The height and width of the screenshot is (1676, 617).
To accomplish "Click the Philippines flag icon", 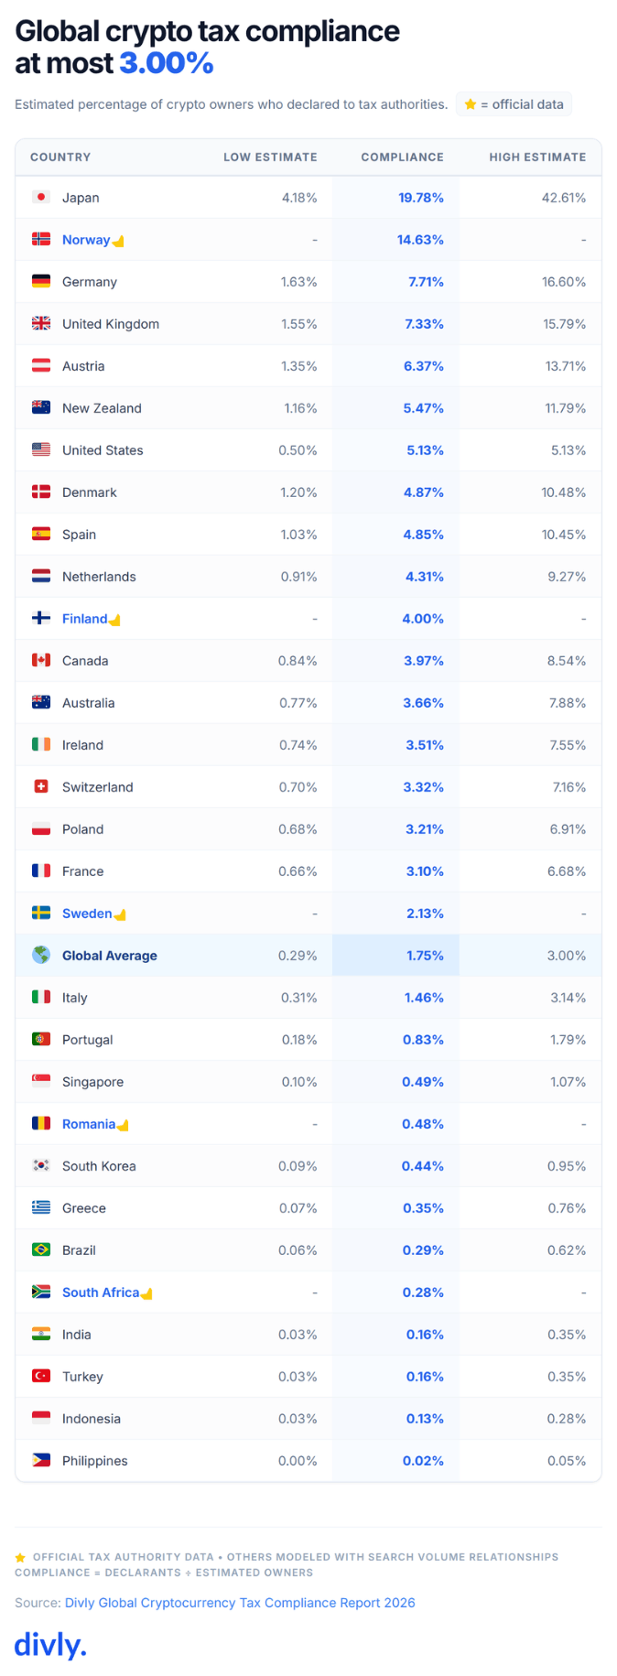I will pos(41,1460).
